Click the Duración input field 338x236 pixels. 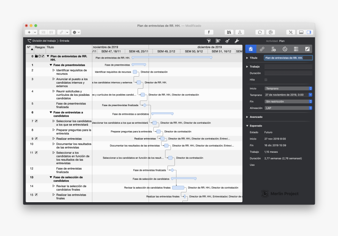pyautogui.click(x=288, y=73)
